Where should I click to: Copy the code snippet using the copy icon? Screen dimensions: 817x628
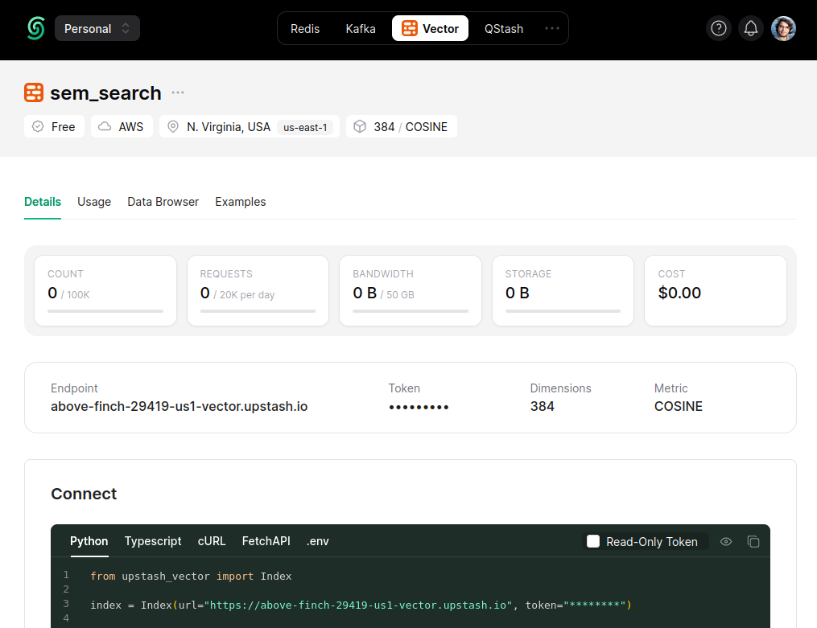[x=753, y=542]
